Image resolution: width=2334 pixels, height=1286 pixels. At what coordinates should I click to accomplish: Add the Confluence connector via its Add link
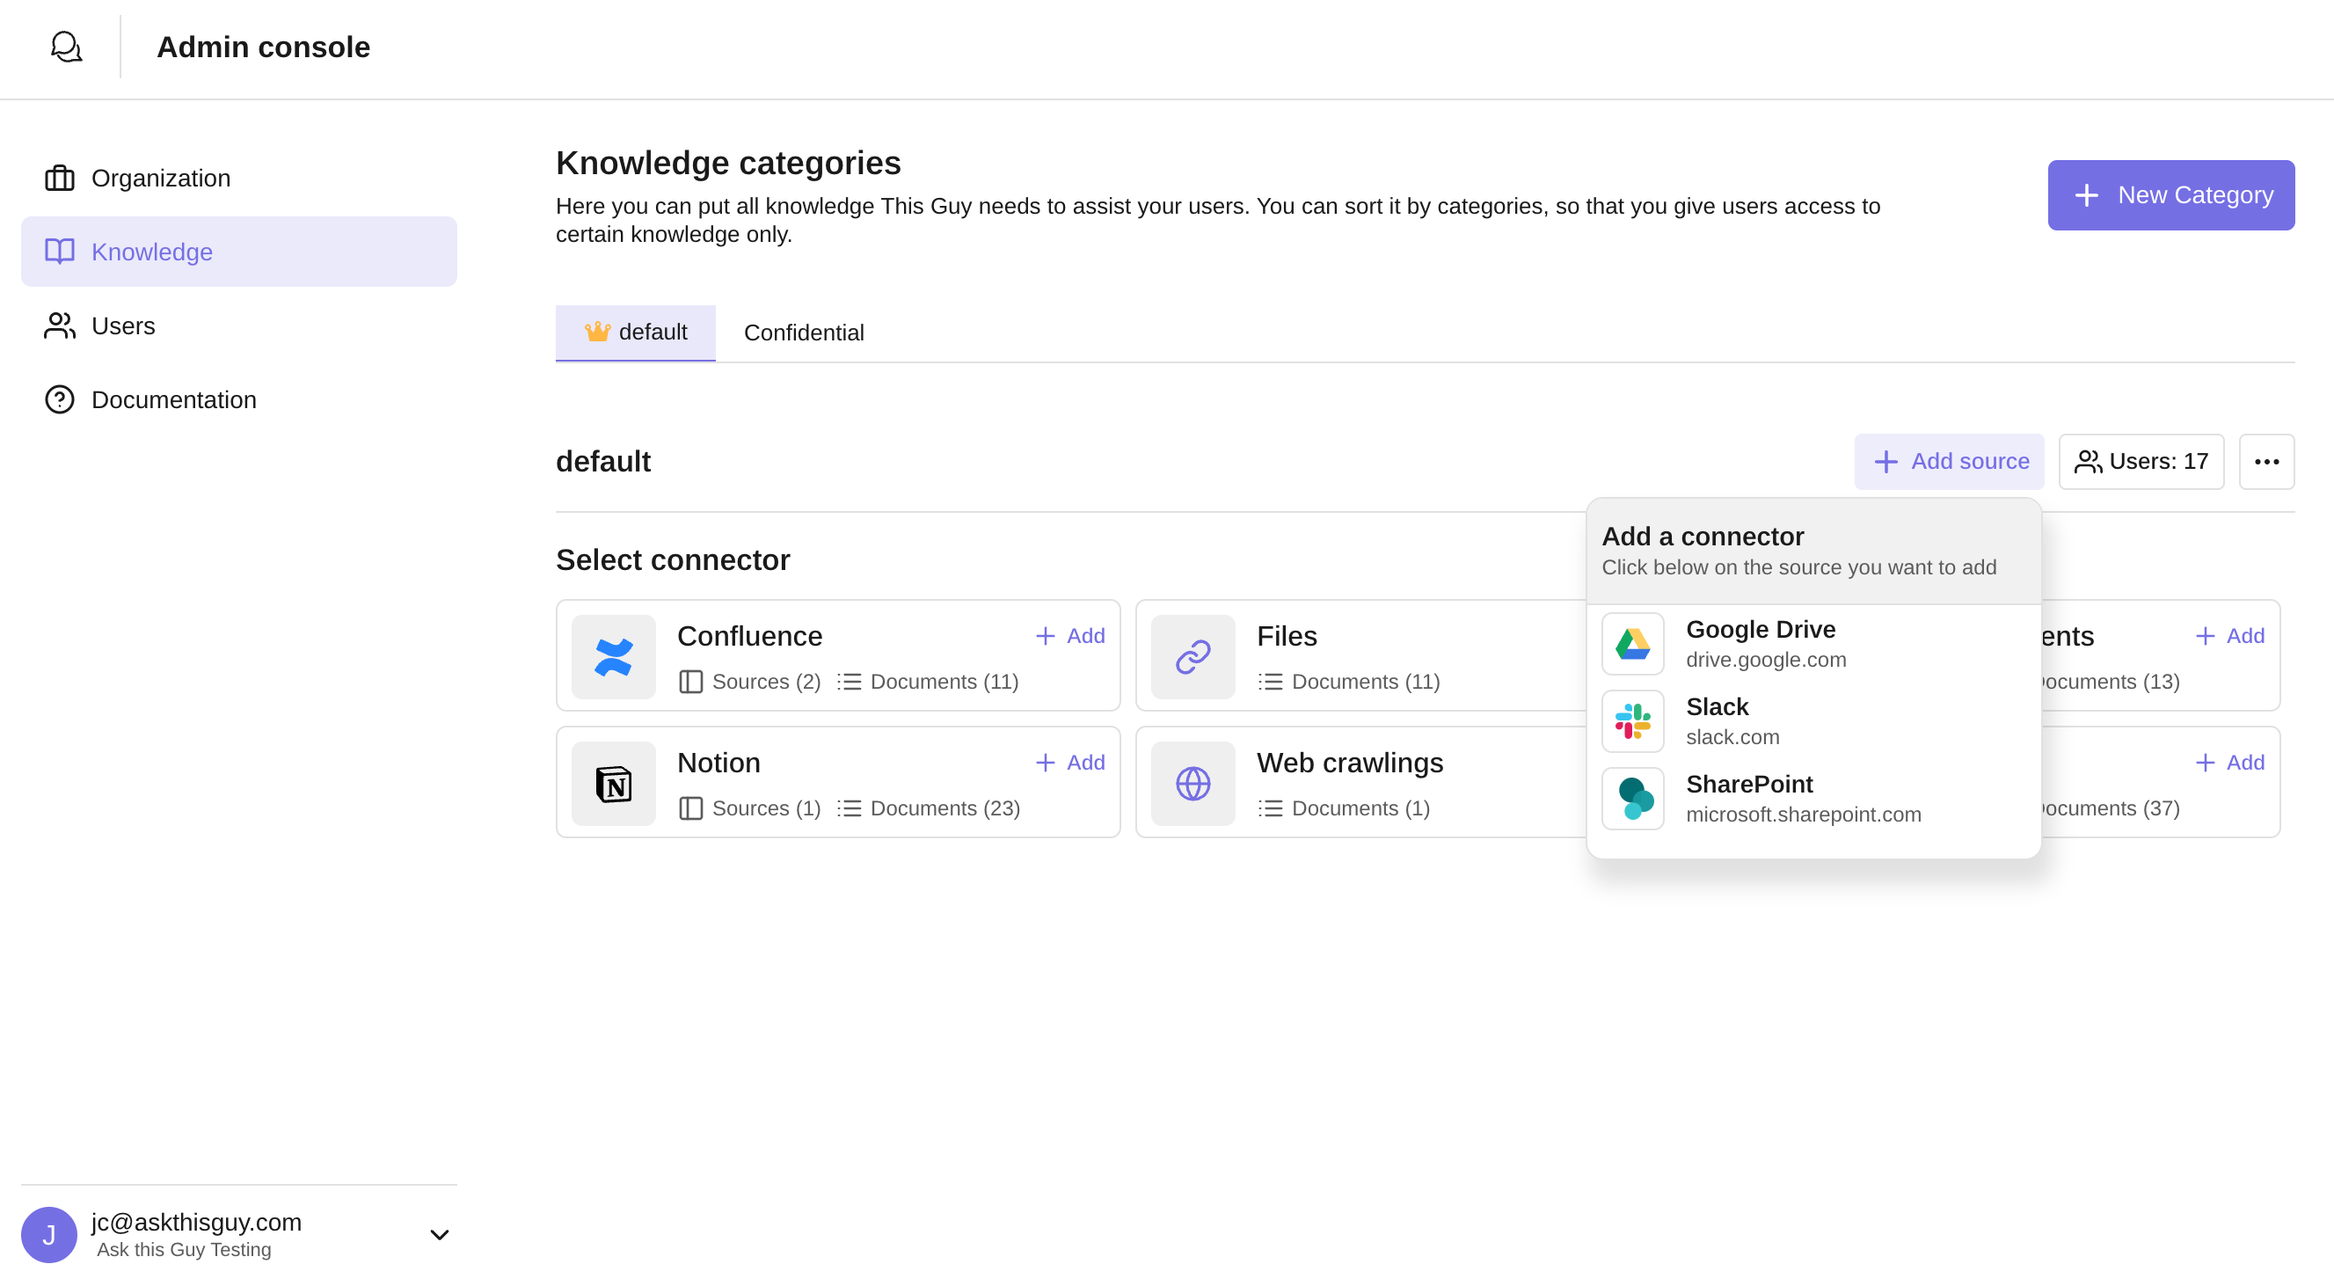(x=1070, y=635)
